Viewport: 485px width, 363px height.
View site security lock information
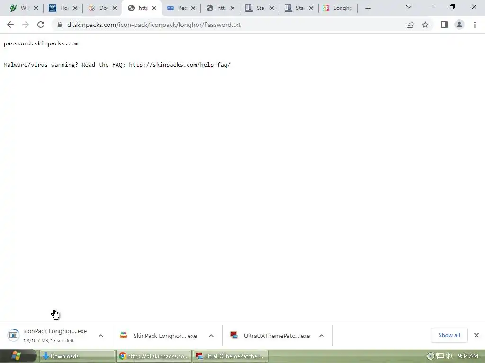coord(60,25)
